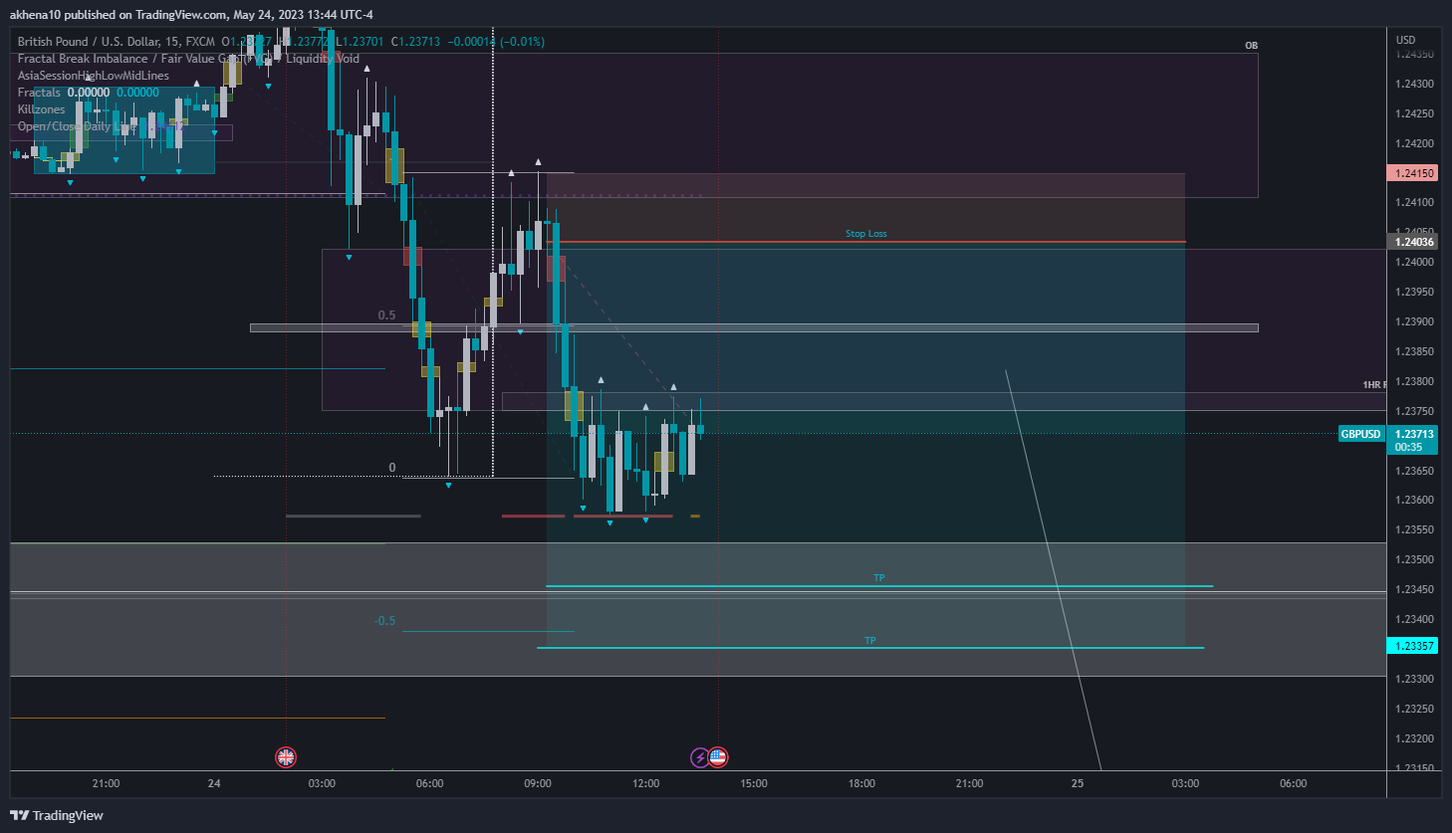
Task: Click the 'Stop Loss' line label
Action: [x=866, y=234]
